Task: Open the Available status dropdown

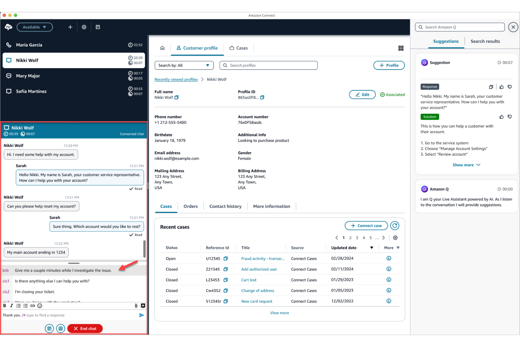Action: click(34, 27)
